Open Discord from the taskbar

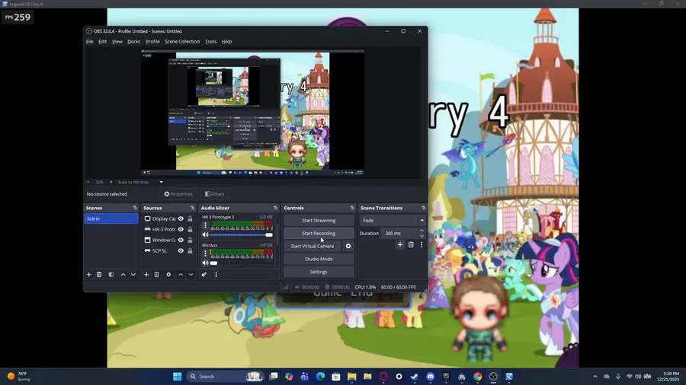(431, 377)
